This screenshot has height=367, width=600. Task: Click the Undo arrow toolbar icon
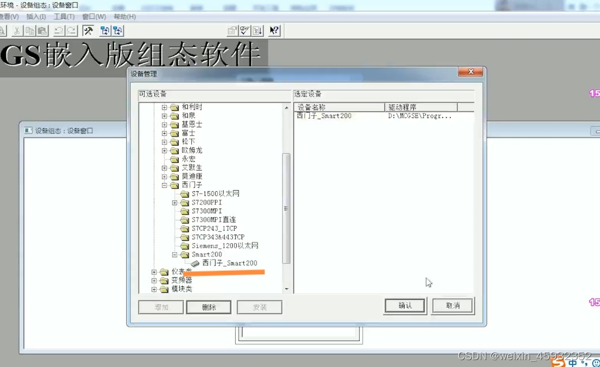point(59,31)
